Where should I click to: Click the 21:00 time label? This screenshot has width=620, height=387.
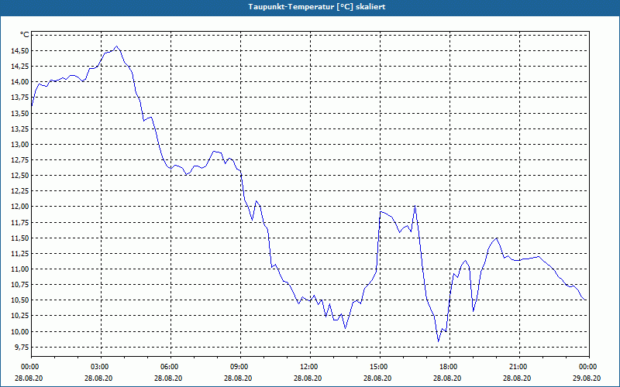(x=518, y=367)
